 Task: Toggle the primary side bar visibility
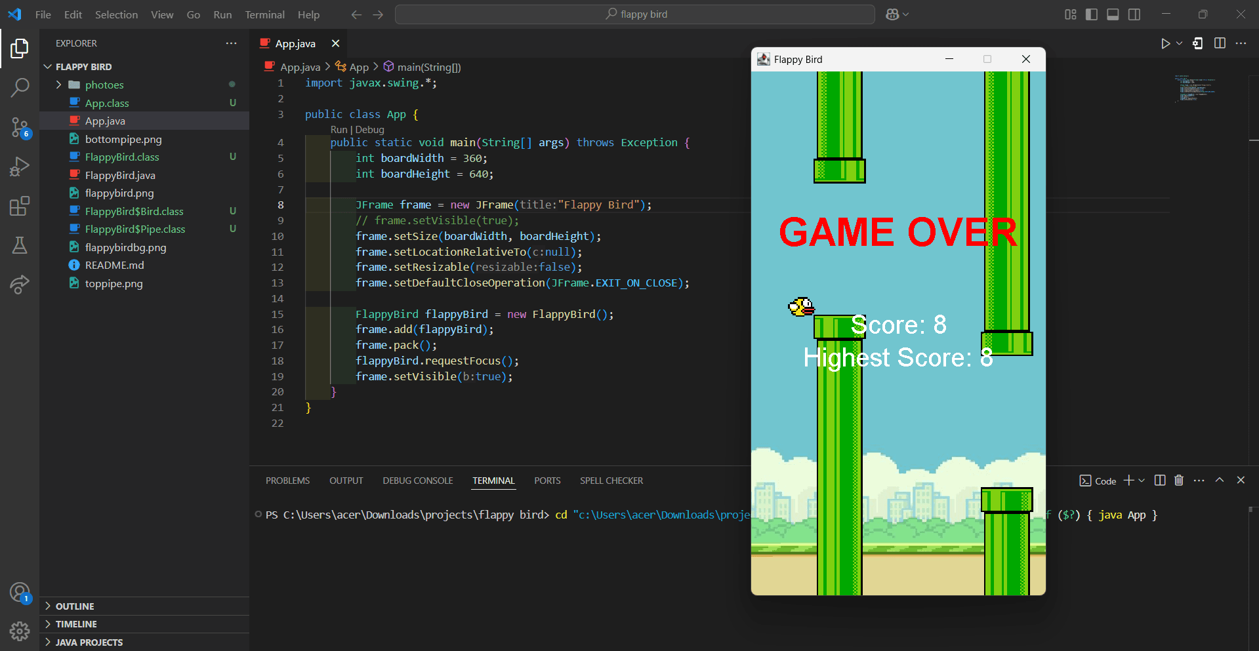(x=1092, y=14)
